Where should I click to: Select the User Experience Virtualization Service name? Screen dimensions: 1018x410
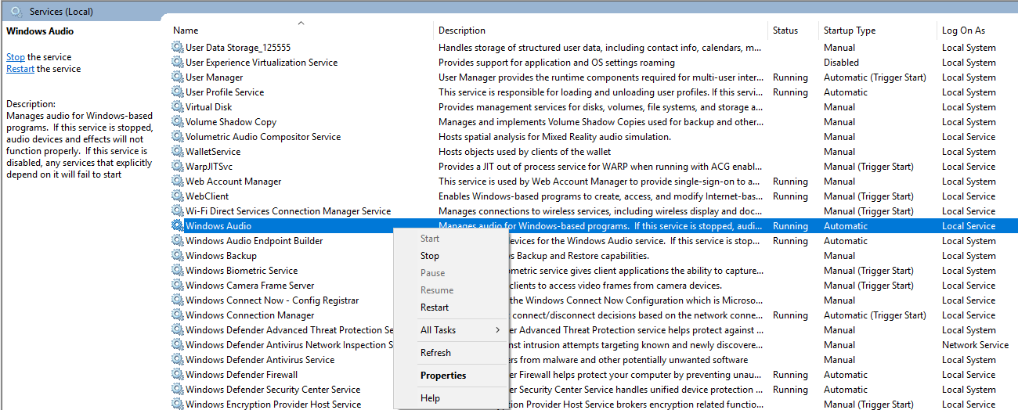(x=262, y=63)
